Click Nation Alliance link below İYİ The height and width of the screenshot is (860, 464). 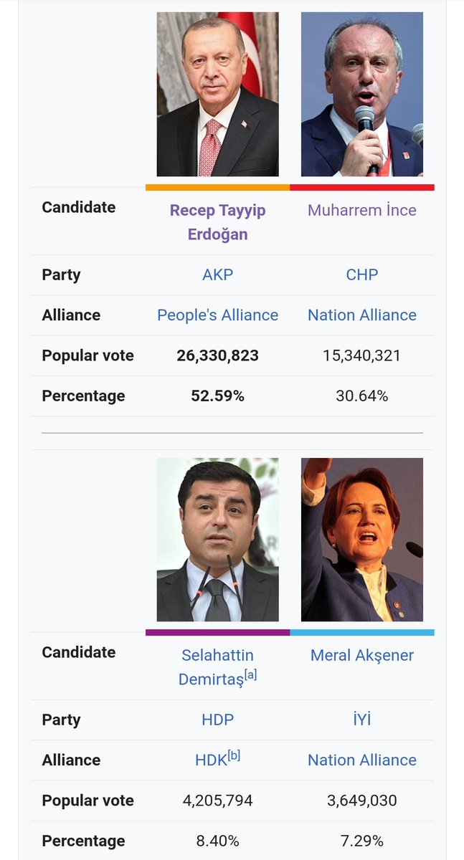[x=361, y=760]
